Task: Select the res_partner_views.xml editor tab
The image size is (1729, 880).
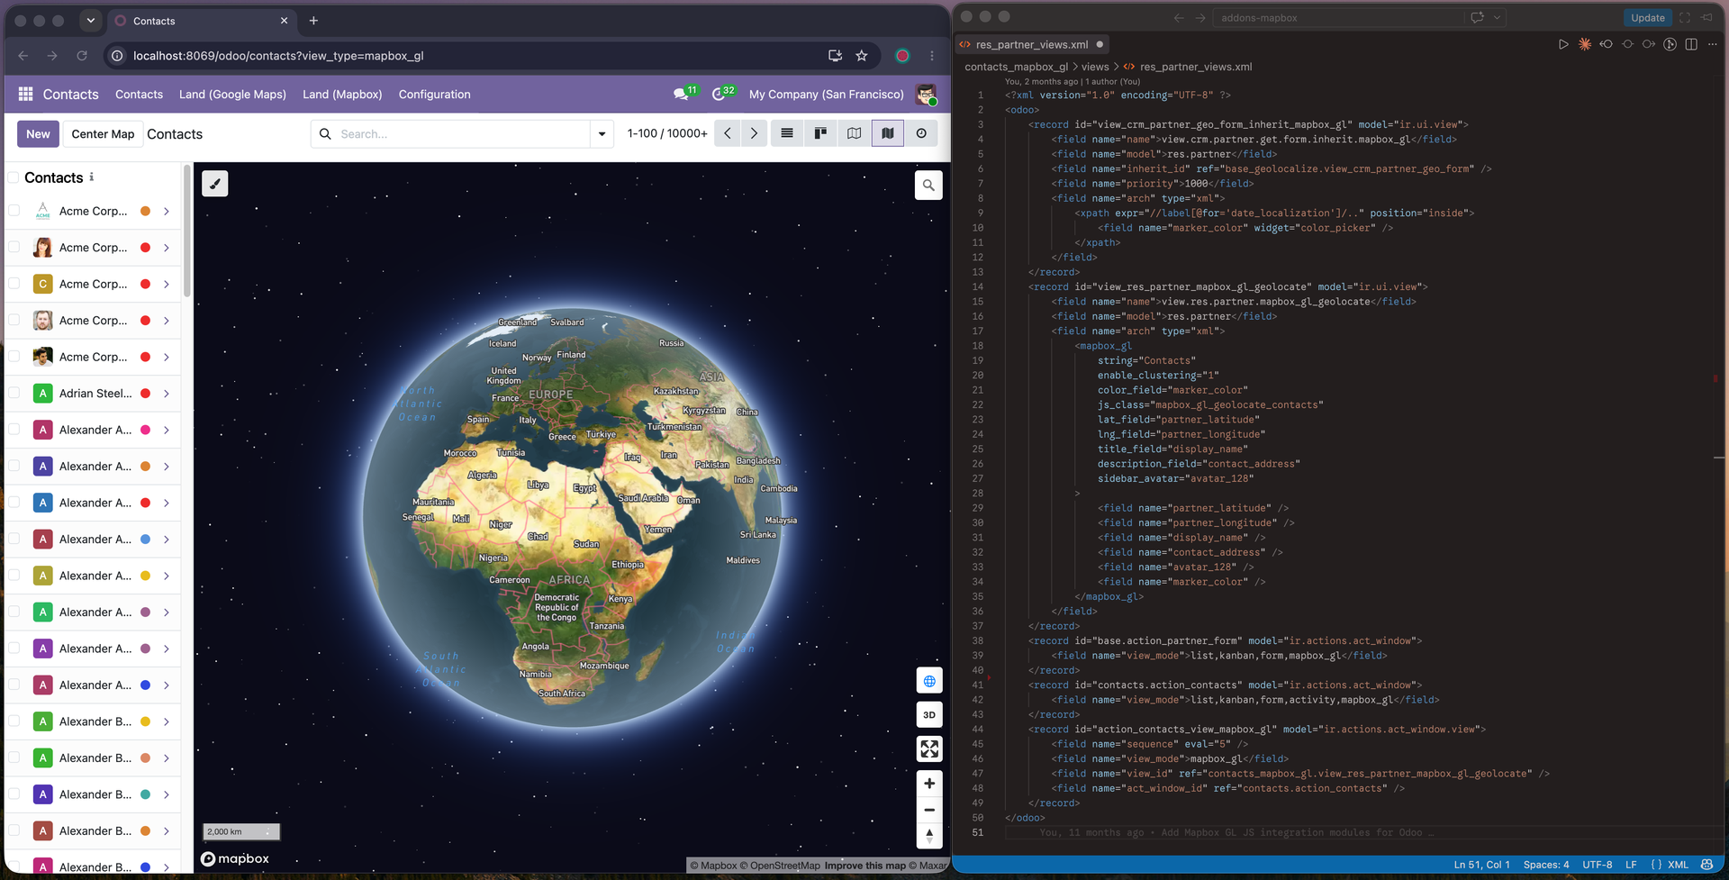Action: click(1032, 44)
